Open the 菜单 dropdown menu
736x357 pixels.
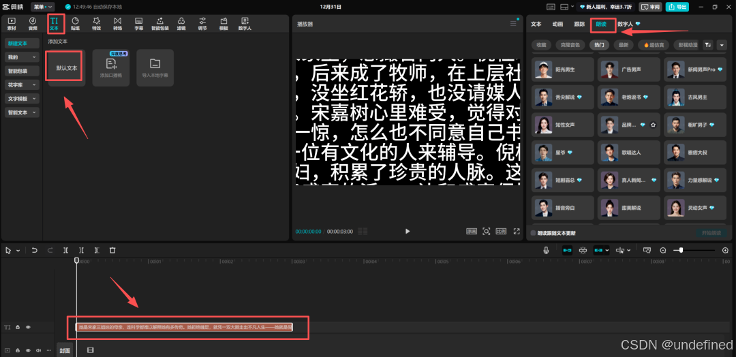[43, 7]
